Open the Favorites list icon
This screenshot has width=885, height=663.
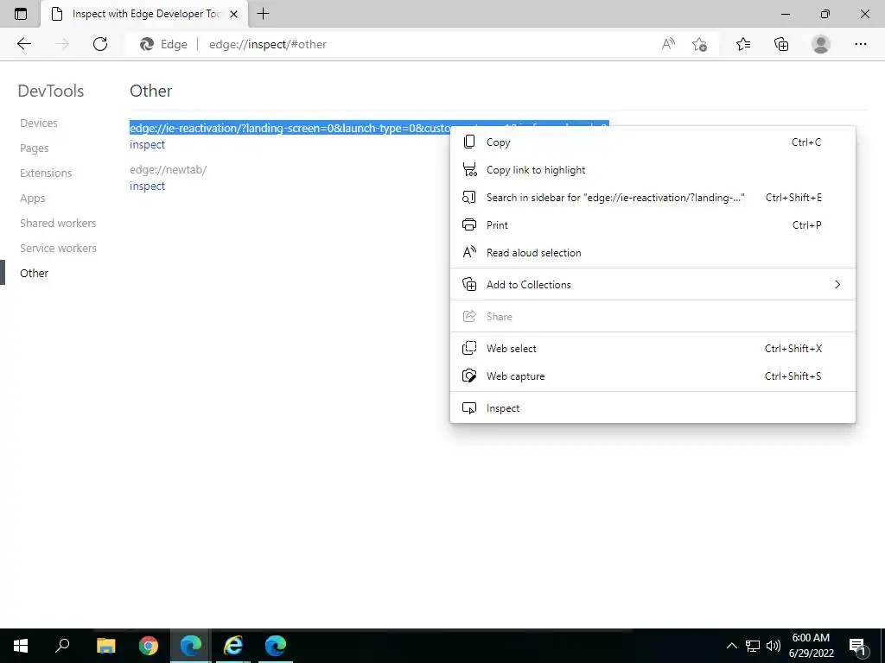pos(743,44)
